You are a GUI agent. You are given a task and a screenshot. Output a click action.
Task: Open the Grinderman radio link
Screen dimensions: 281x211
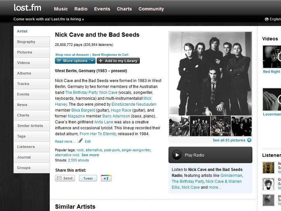(x=231, y=175)
